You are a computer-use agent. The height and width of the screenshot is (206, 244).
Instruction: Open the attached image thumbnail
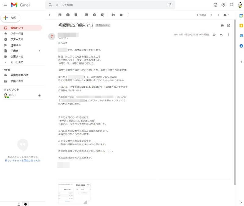(x=74, y=193)
